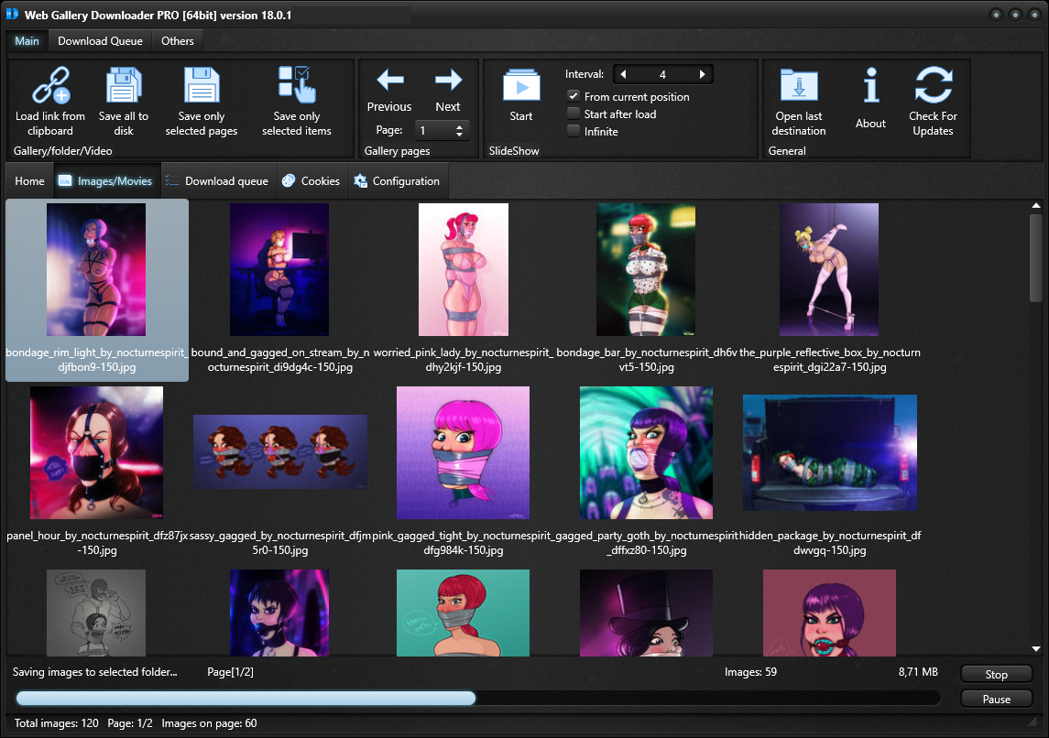Open the lower Download queue tab
Viewport: 1049px width, 738px height.
(218, 181)
